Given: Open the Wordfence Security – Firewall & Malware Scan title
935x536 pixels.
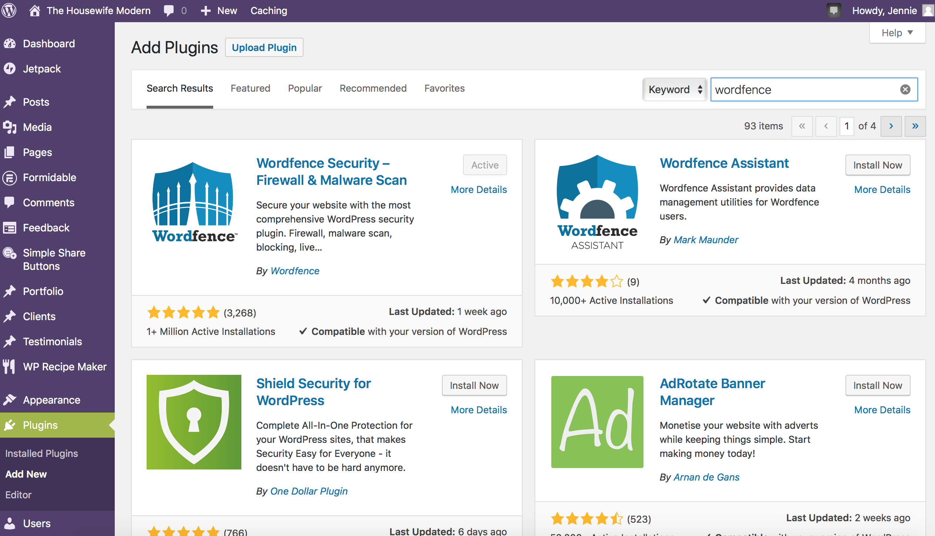Looking at the screenshot, I should (332, 172).
